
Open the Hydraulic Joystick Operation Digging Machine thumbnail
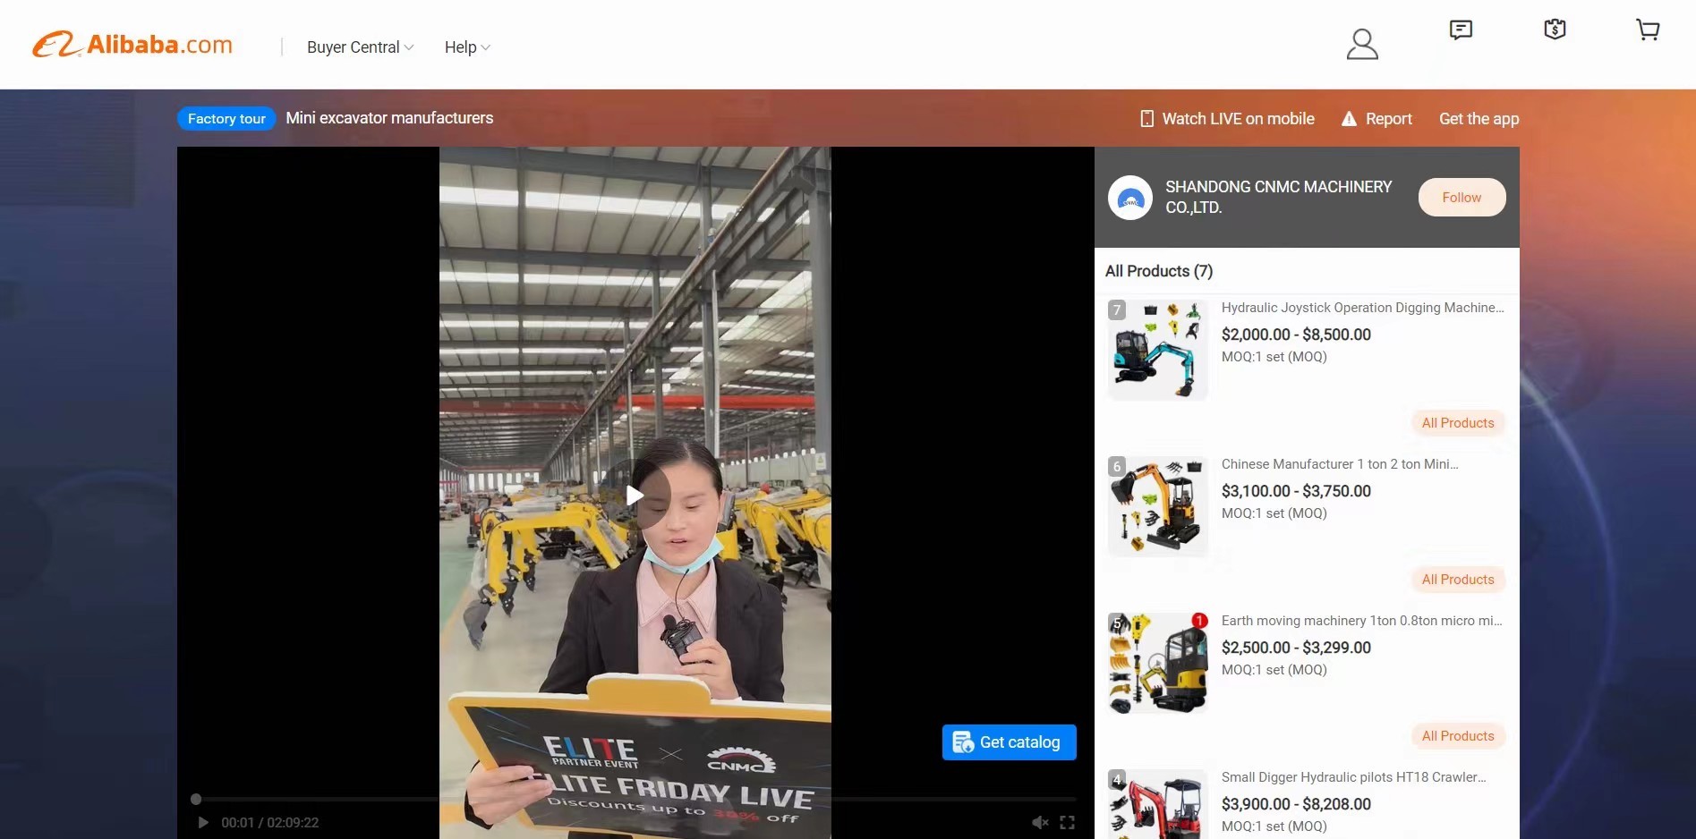[x=1158, y=350]
